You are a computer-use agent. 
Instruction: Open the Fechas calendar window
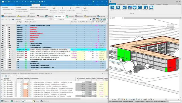[x=40, y=17]
